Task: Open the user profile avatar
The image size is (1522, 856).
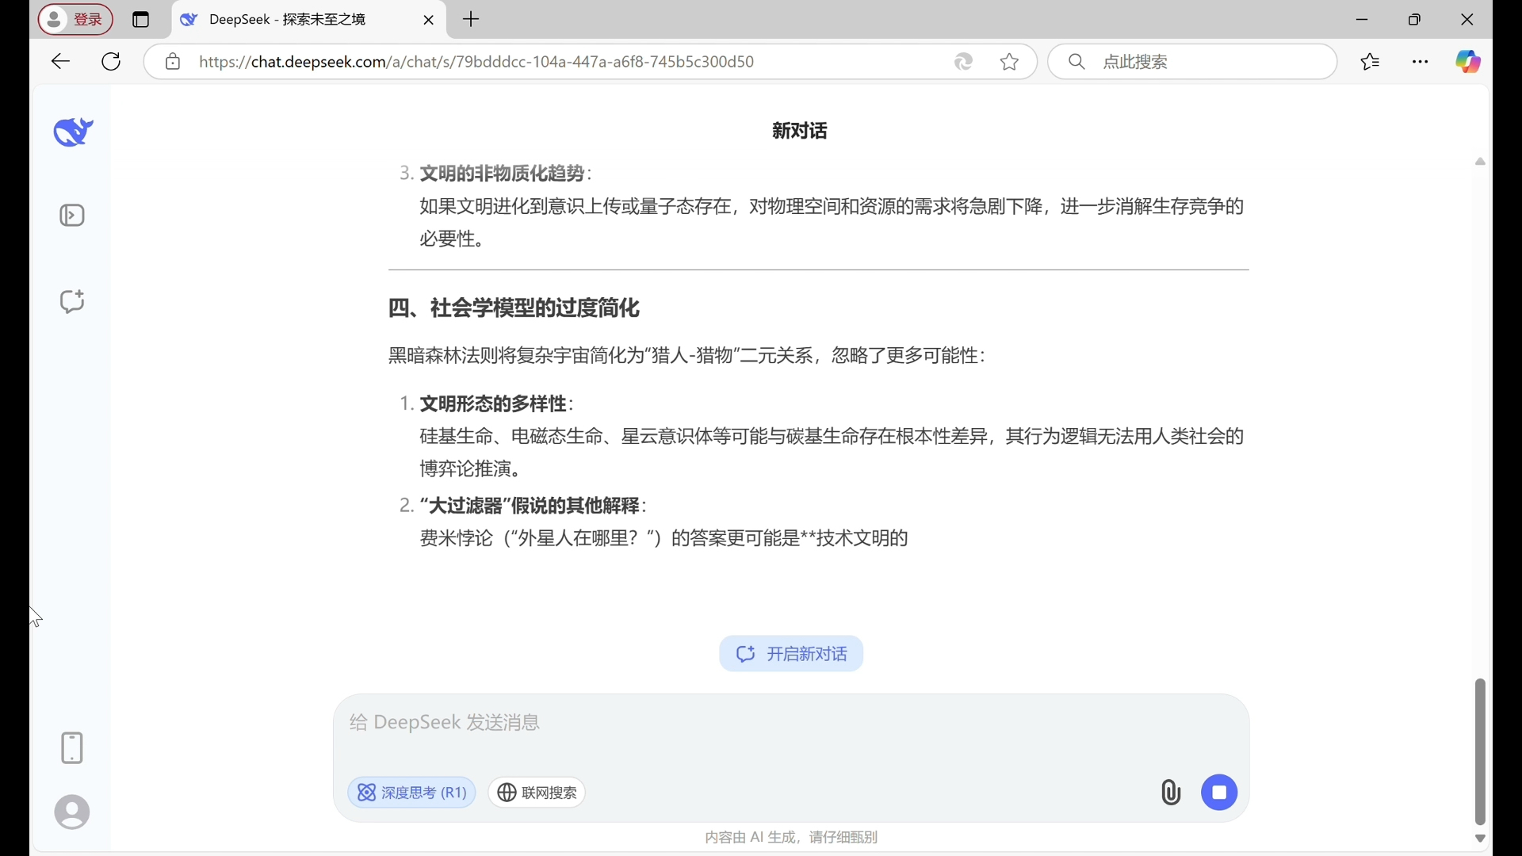Action: [x=72, y=812]
